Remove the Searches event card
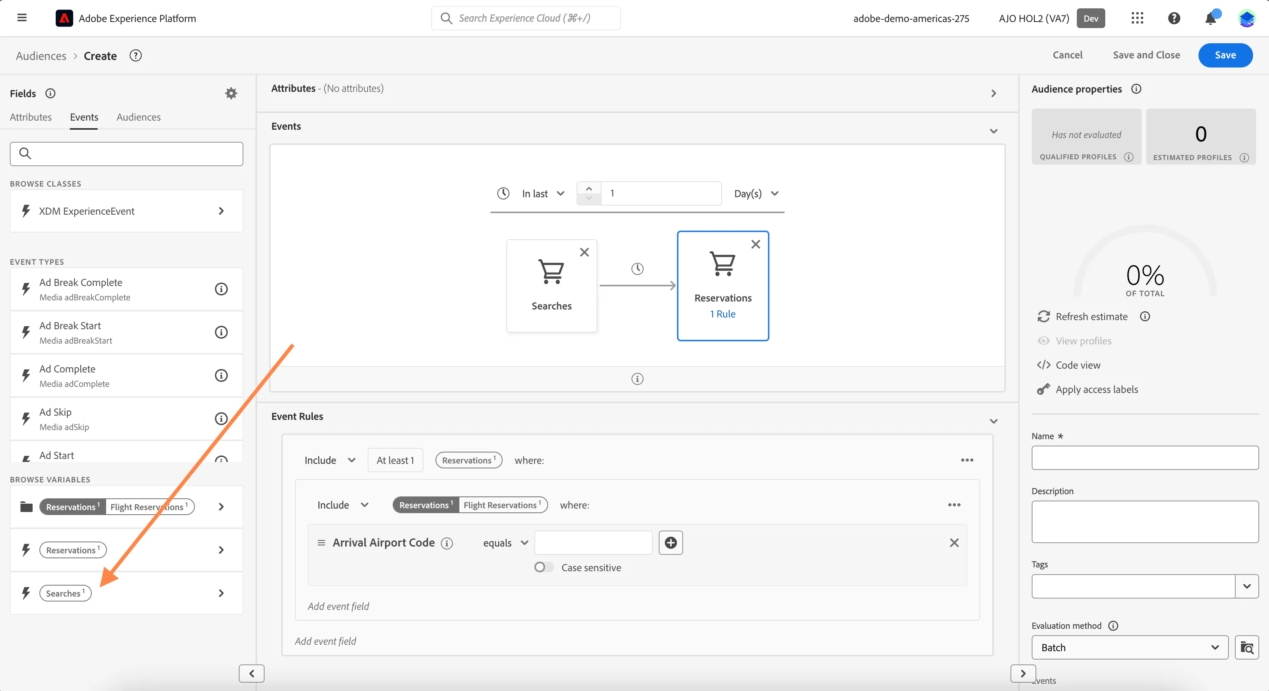 (584, 252)
